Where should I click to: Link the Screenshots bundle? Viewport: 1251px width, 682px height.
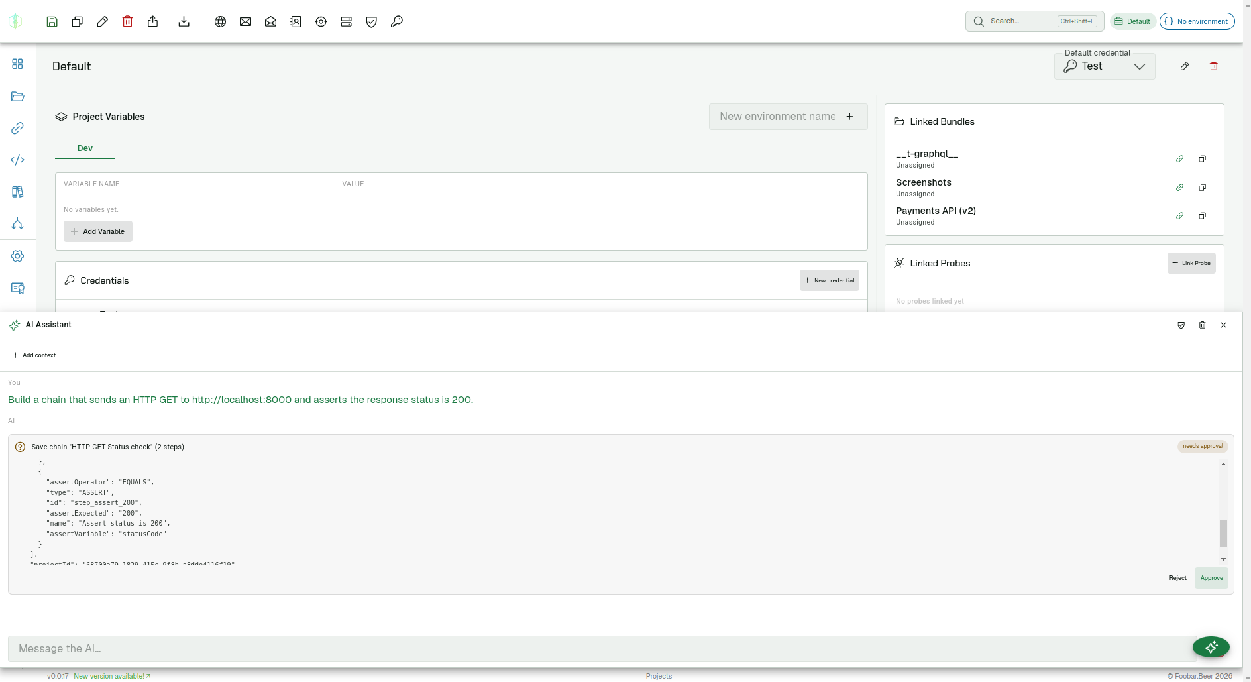(1180, 188)
